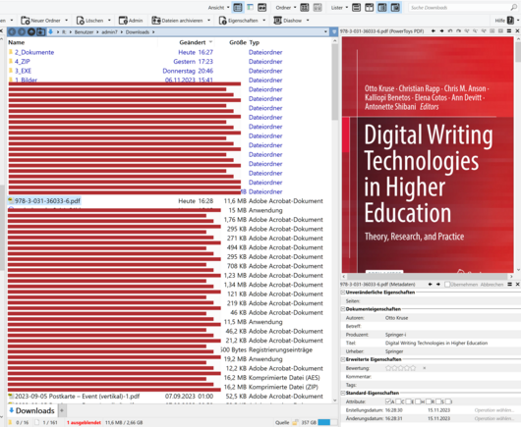Click the first icon after Ordner
521x427 pixels.
[x=305, y=7]
